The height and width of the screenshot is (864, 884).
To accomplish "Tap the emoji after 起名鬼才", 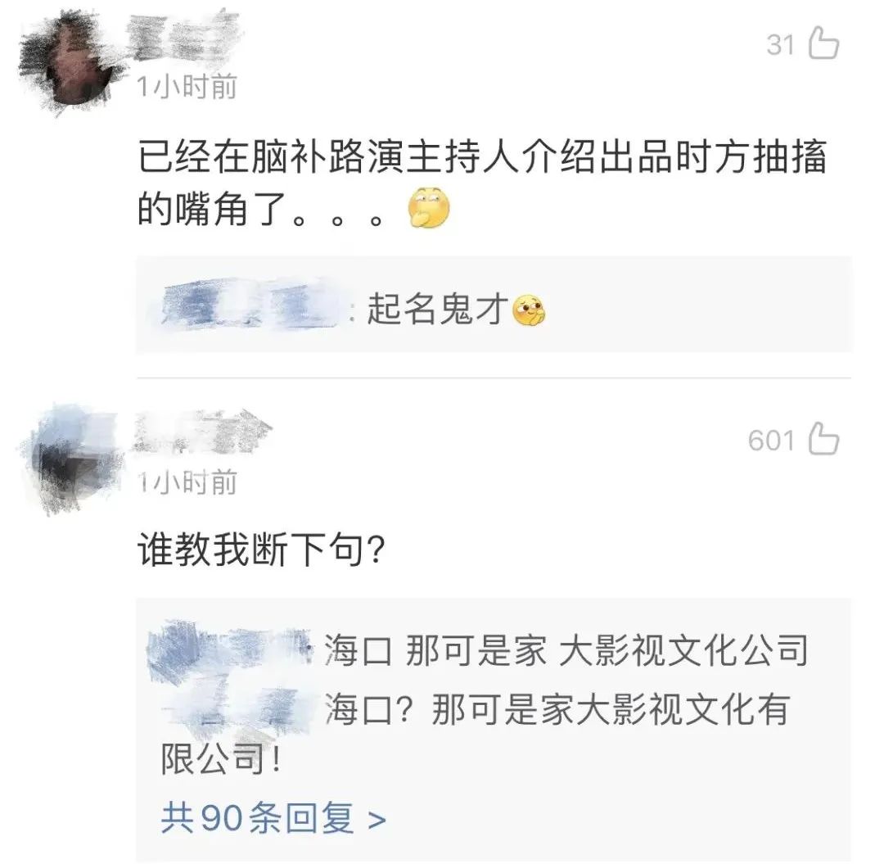I will (529, 310).
